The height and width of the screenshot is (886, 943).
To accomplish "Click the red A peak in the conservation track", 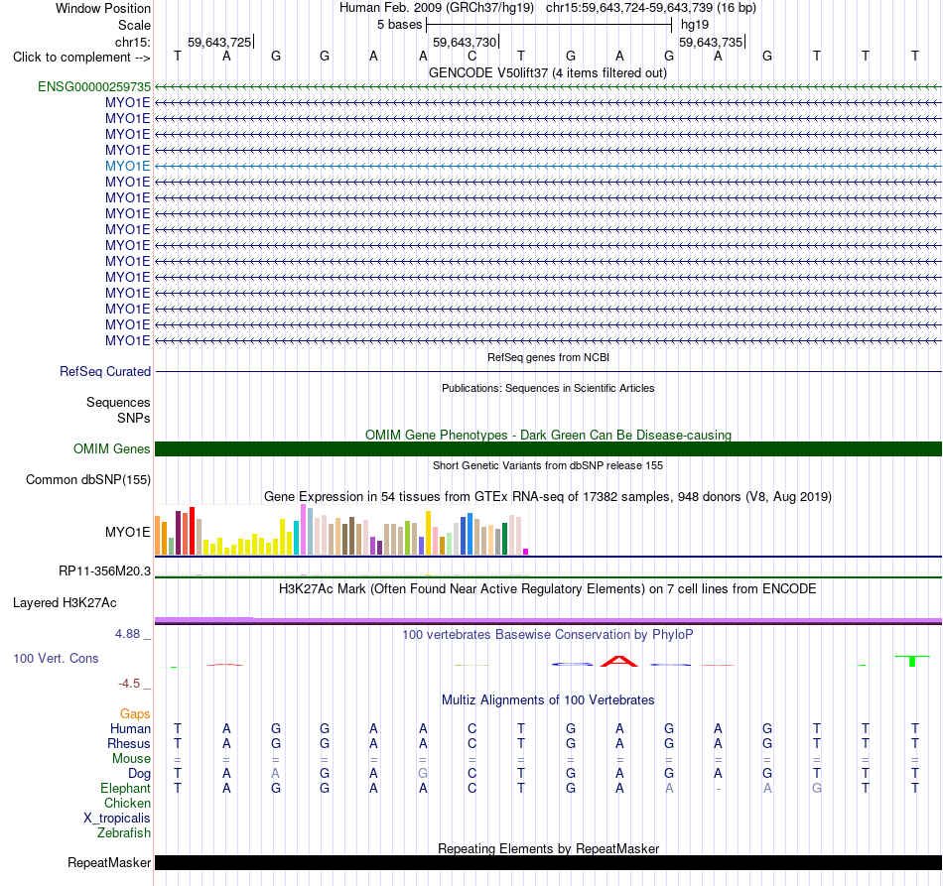I will [x=619, y=661].
